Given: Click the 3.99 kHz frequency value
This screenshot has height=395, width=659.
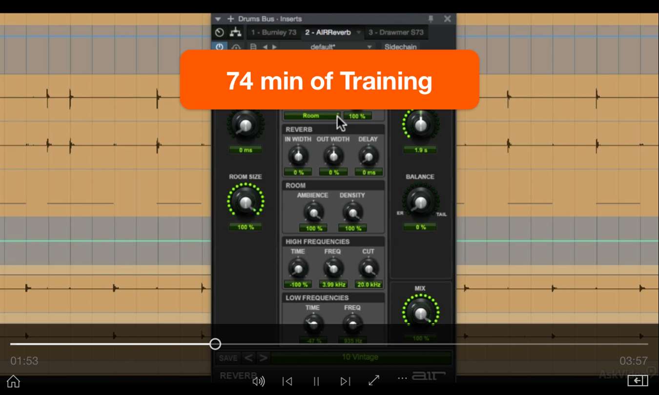Looking at the screenshot, I should 333,284.
